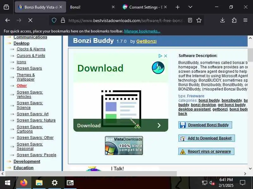Viewport: 253px width, 189px height.
Task: View site security padlock info
Action: (x=63, y=20)
